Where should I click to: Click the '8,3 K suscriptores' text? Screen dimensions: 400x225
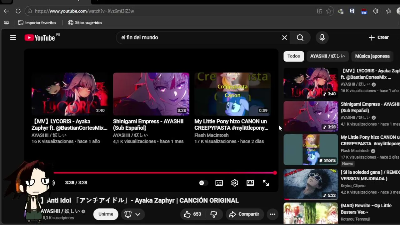(58, 218)
